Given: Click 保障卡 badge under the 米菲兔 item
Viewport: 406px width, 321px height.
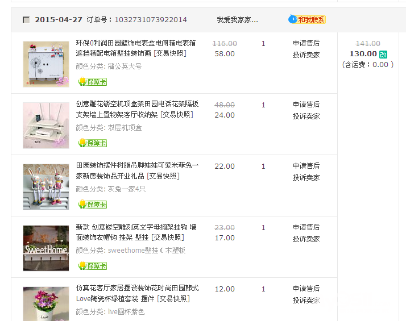Looking at the screenshot, I should point(92,205).
